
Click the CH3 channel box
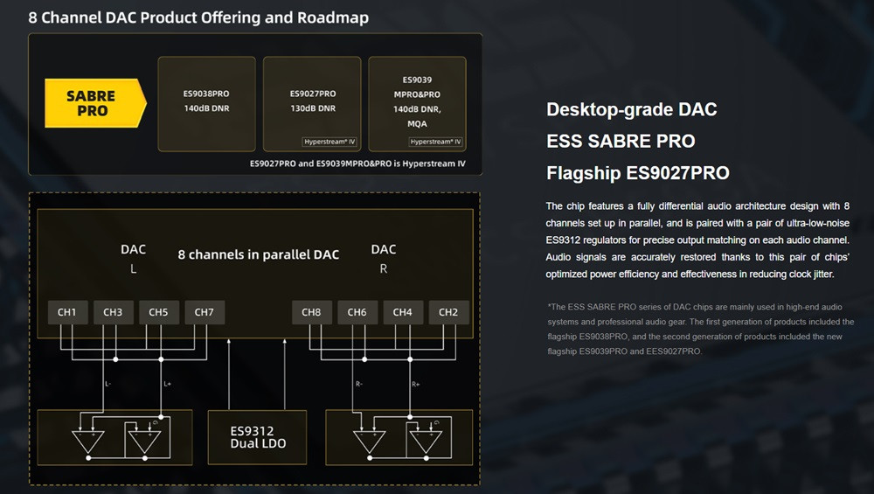pyautogui.click(x=113, y=312)
